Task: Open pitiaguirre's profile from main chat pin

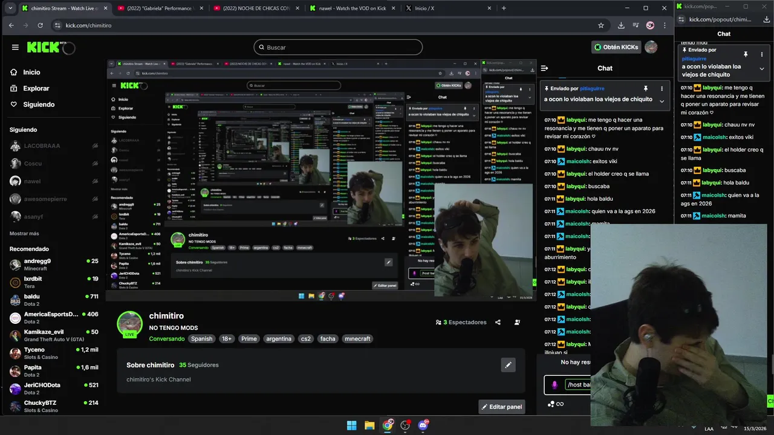Action: pos(592,88)
